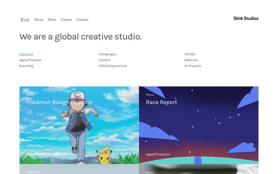The width and height of the screenshot is (278, 174).
Task: Filter projects by Apps/Products
Action: tap(30, 60)
